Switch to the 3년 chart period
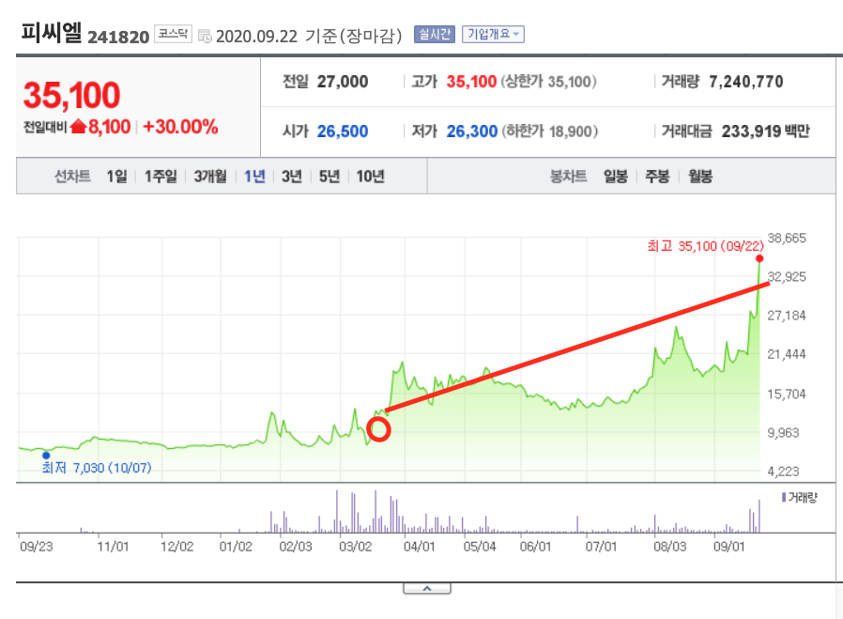Viewport: 843px width, 619px height. pos(292,176)
